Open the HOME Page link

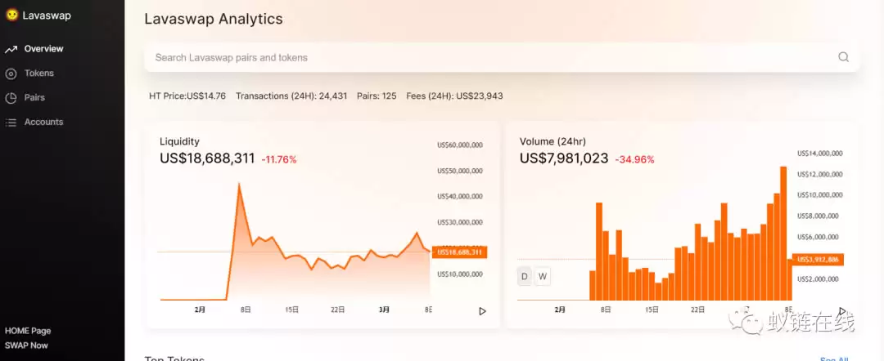tap(28, 331)
